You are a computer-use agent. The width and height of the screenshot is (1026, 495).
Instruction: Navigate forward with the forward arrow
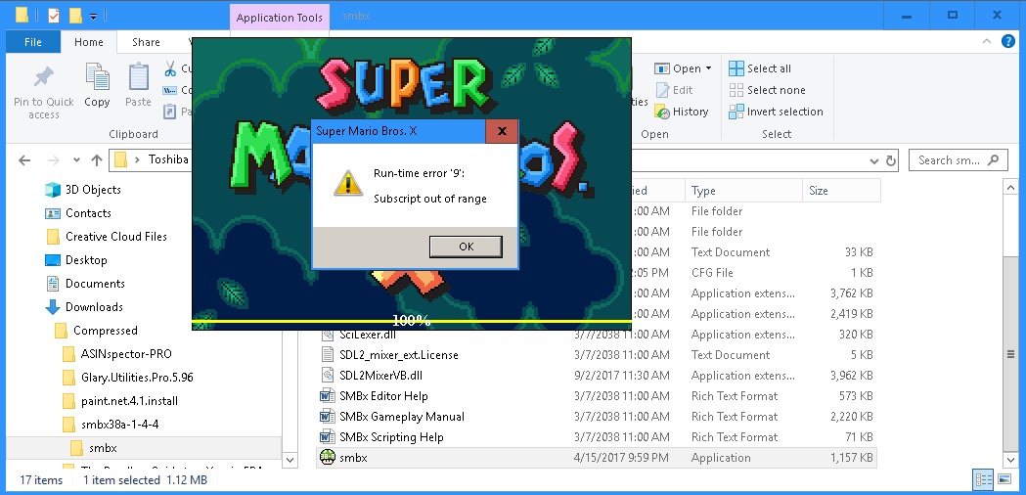[54, 159]
